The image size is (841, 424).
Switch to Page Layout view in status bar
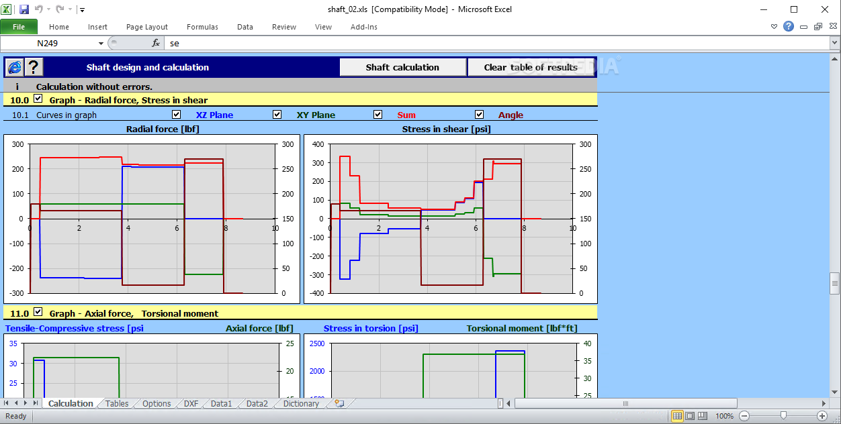[690, 416]
